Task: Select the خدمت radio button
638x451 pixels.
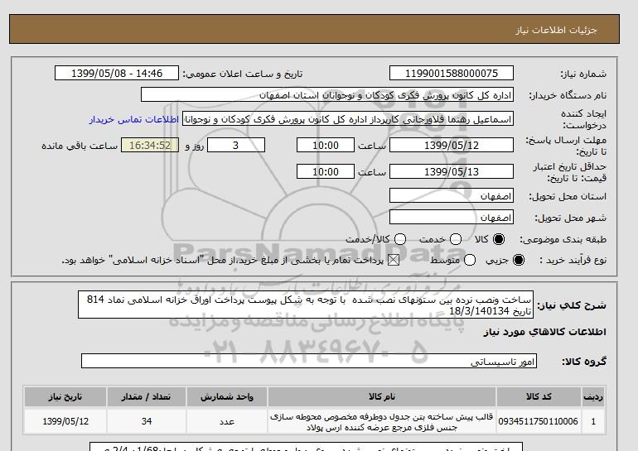Action: (456, 239)
